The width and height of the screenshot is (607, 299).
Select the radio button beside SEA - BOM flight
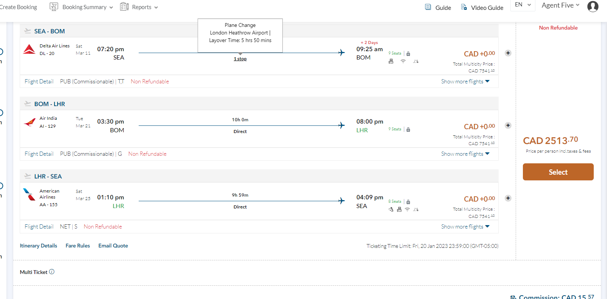click(1, 52)
